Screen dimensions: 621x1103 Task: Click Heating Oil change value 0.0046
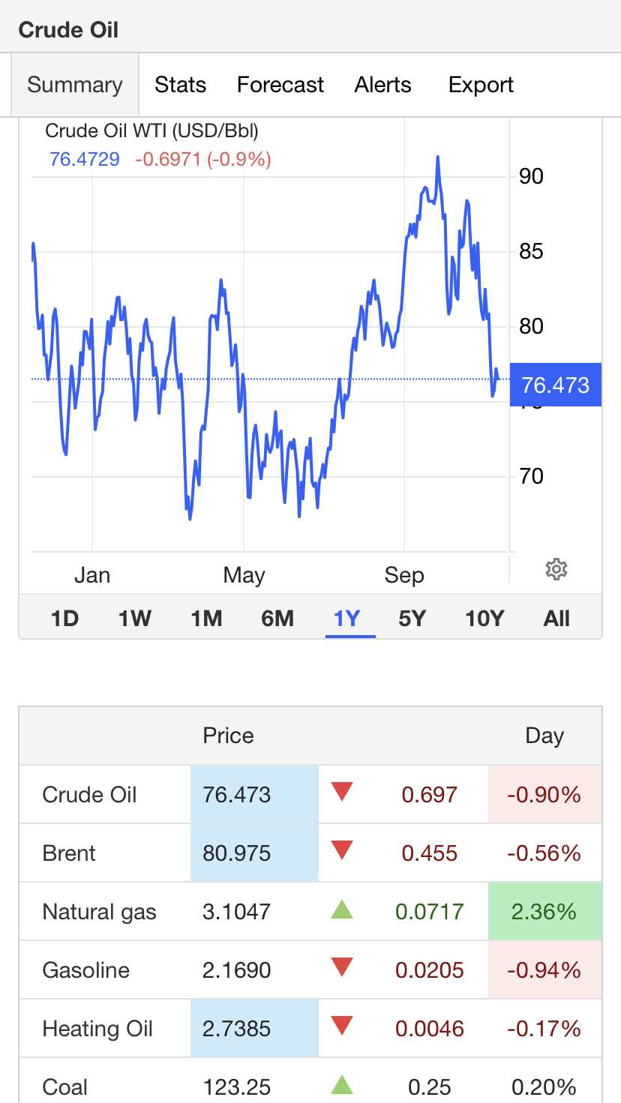430,1029
